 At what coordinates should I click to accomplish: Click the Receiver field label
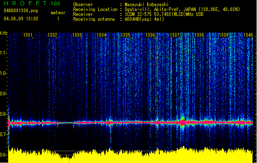83,14
